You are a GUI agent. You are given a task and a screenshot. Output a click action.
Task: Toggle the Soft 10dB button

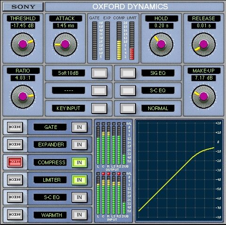[99, 73]
